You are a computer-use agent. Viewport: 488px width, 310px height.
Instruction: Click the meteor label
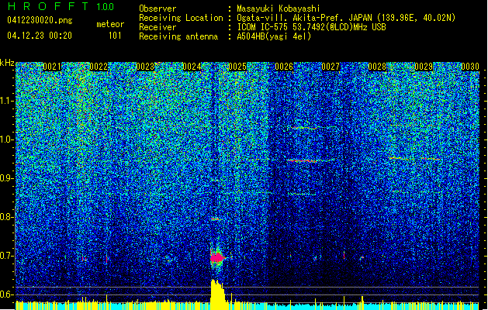[x=110, y=24]
